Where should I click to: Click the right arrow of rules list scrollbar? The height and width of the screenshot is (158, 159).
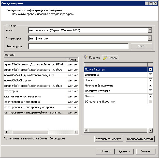(x=151, y=130)
